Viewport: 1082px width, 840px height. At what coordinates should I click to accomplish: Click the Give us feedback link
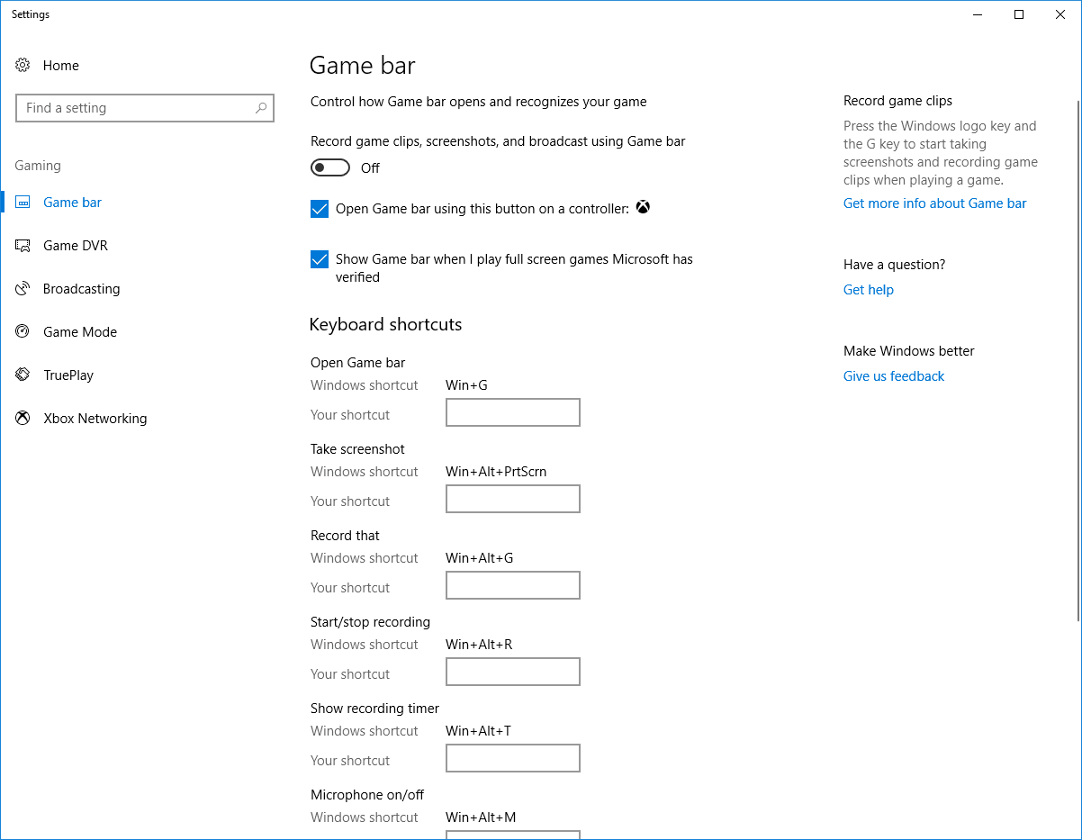[894, 376]
